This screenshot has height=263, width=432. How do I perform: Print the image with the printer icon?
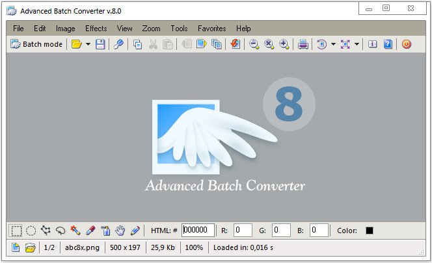tap(303, 44)
